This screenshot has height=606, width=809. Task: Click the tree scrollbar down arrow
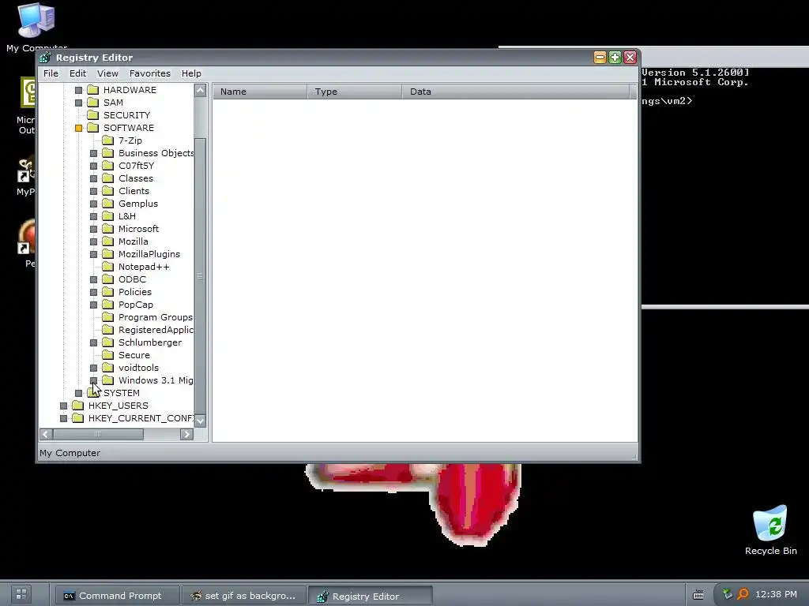(x=200, y=421)
